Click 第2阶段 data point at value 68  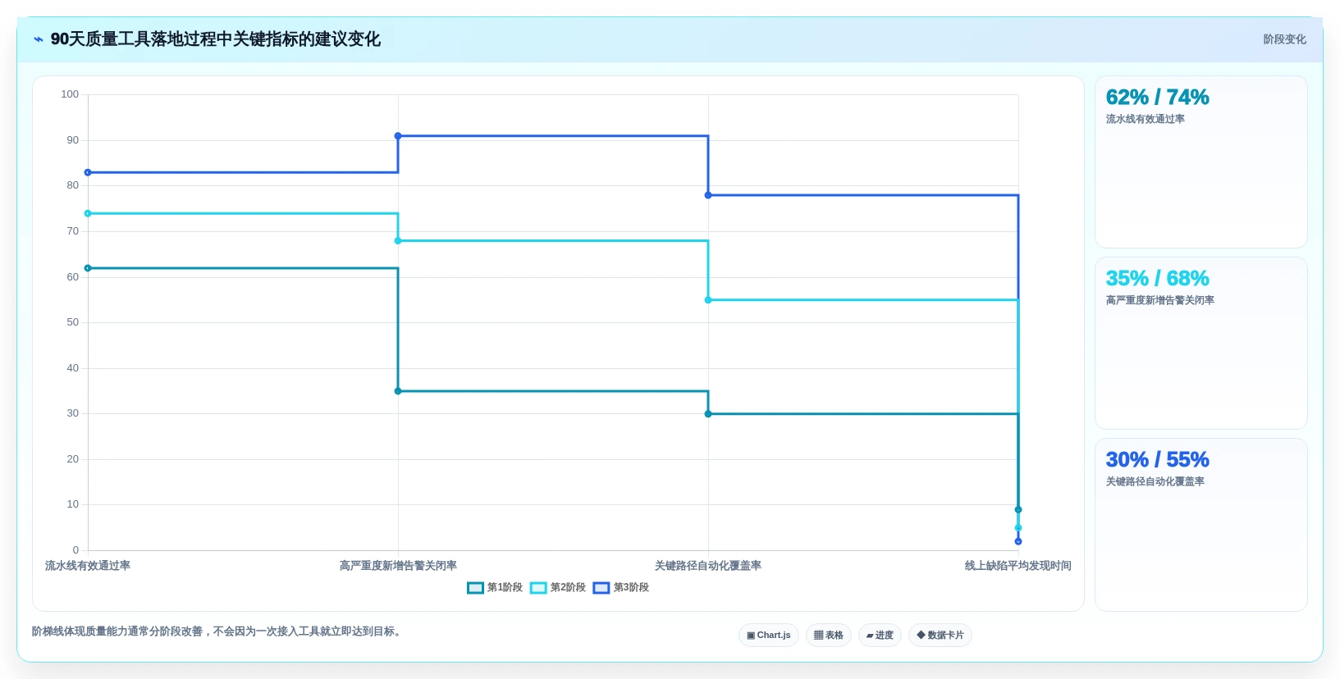398,240
